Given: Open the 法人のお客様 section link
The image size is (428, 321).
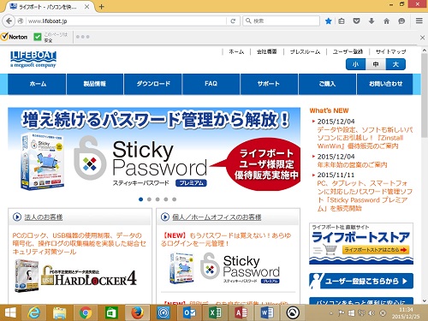Looking at the screenshot, I should (44, 217).
